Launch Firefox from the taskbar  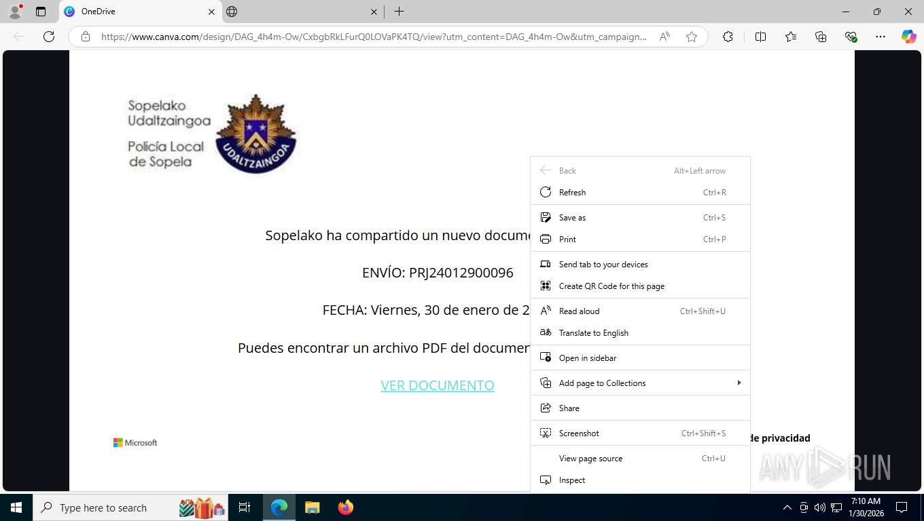pos(346,507)
